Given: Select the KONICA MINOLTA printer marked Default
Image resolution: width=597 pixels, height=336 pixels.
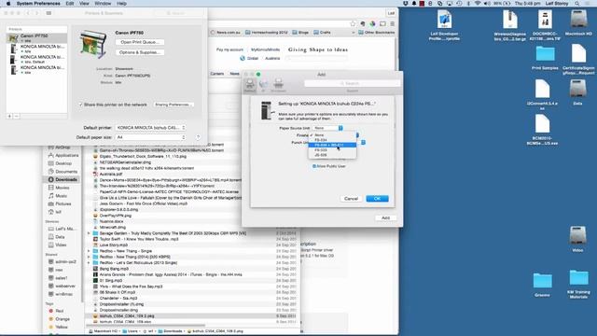Looking at the screenshot, I should [x=36, y=59].
